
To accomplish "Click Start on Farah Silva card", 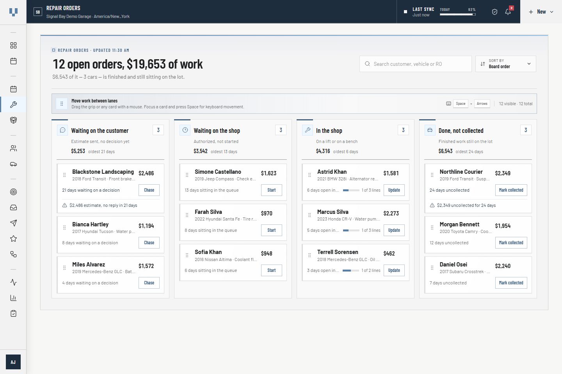I will tap(272, 230).
